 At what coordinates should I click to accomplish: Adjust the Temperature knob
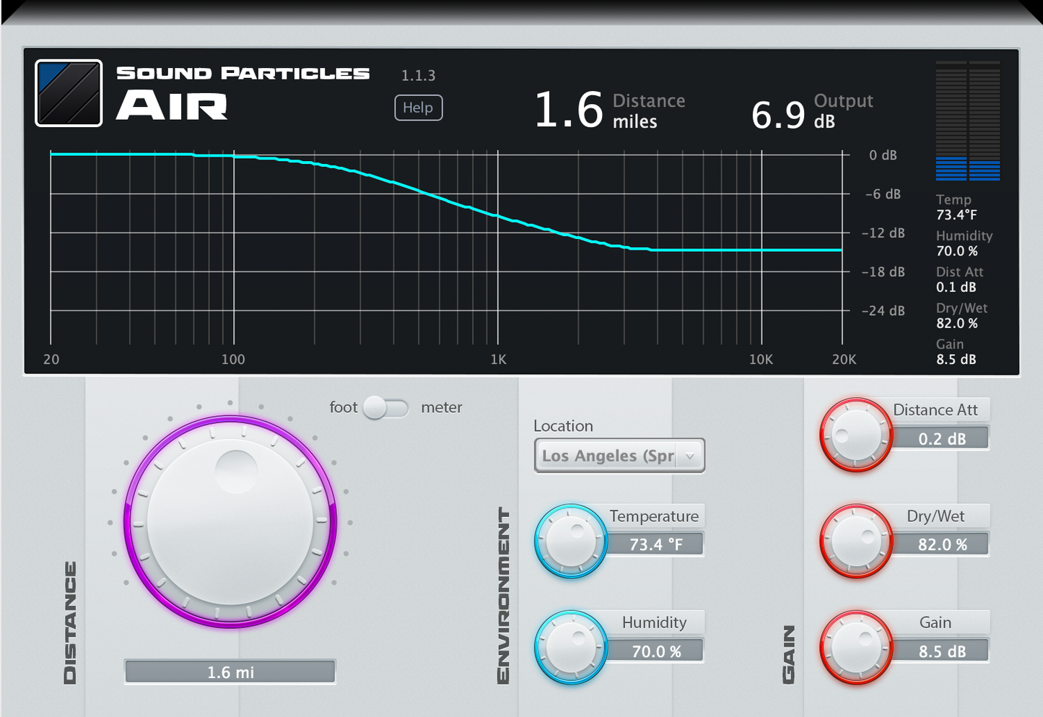click(572, 540)
